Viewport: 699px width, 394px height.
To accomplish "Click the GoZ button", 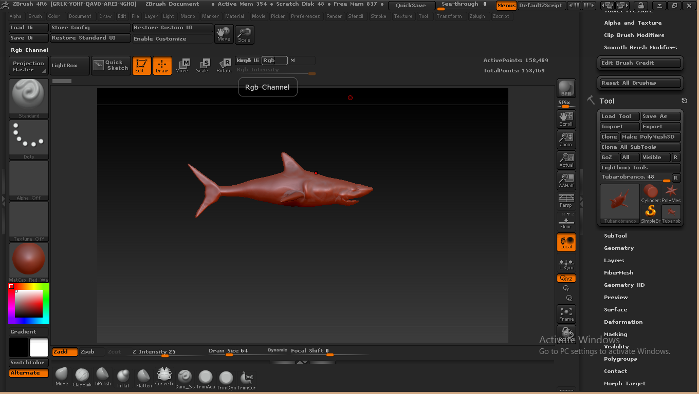I will 609,157.
